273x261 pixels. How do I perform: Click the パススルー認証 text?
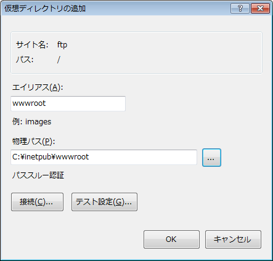(x=38, y=175)
